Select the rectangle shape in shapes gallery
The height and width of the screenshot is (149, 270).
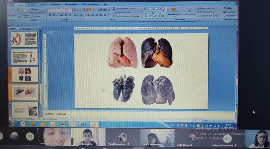coord(156,9)
